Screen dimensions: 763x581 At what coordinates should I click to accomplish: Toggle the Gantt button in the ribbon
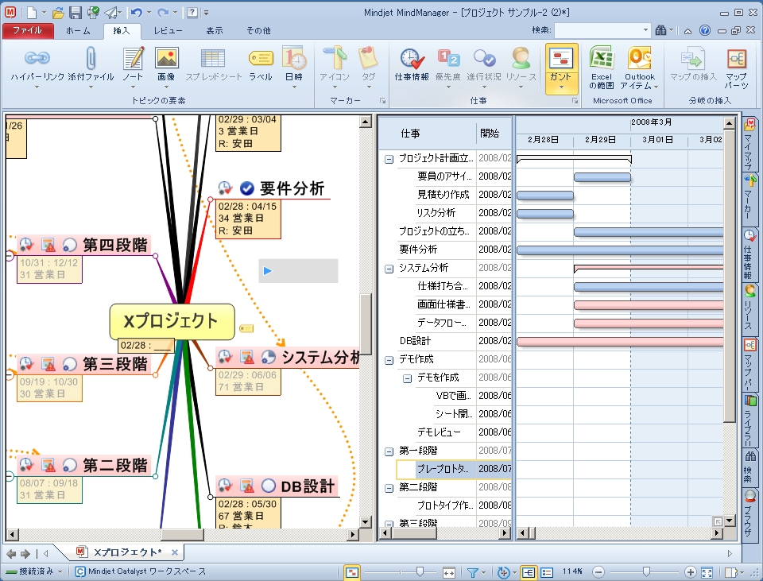562,68
